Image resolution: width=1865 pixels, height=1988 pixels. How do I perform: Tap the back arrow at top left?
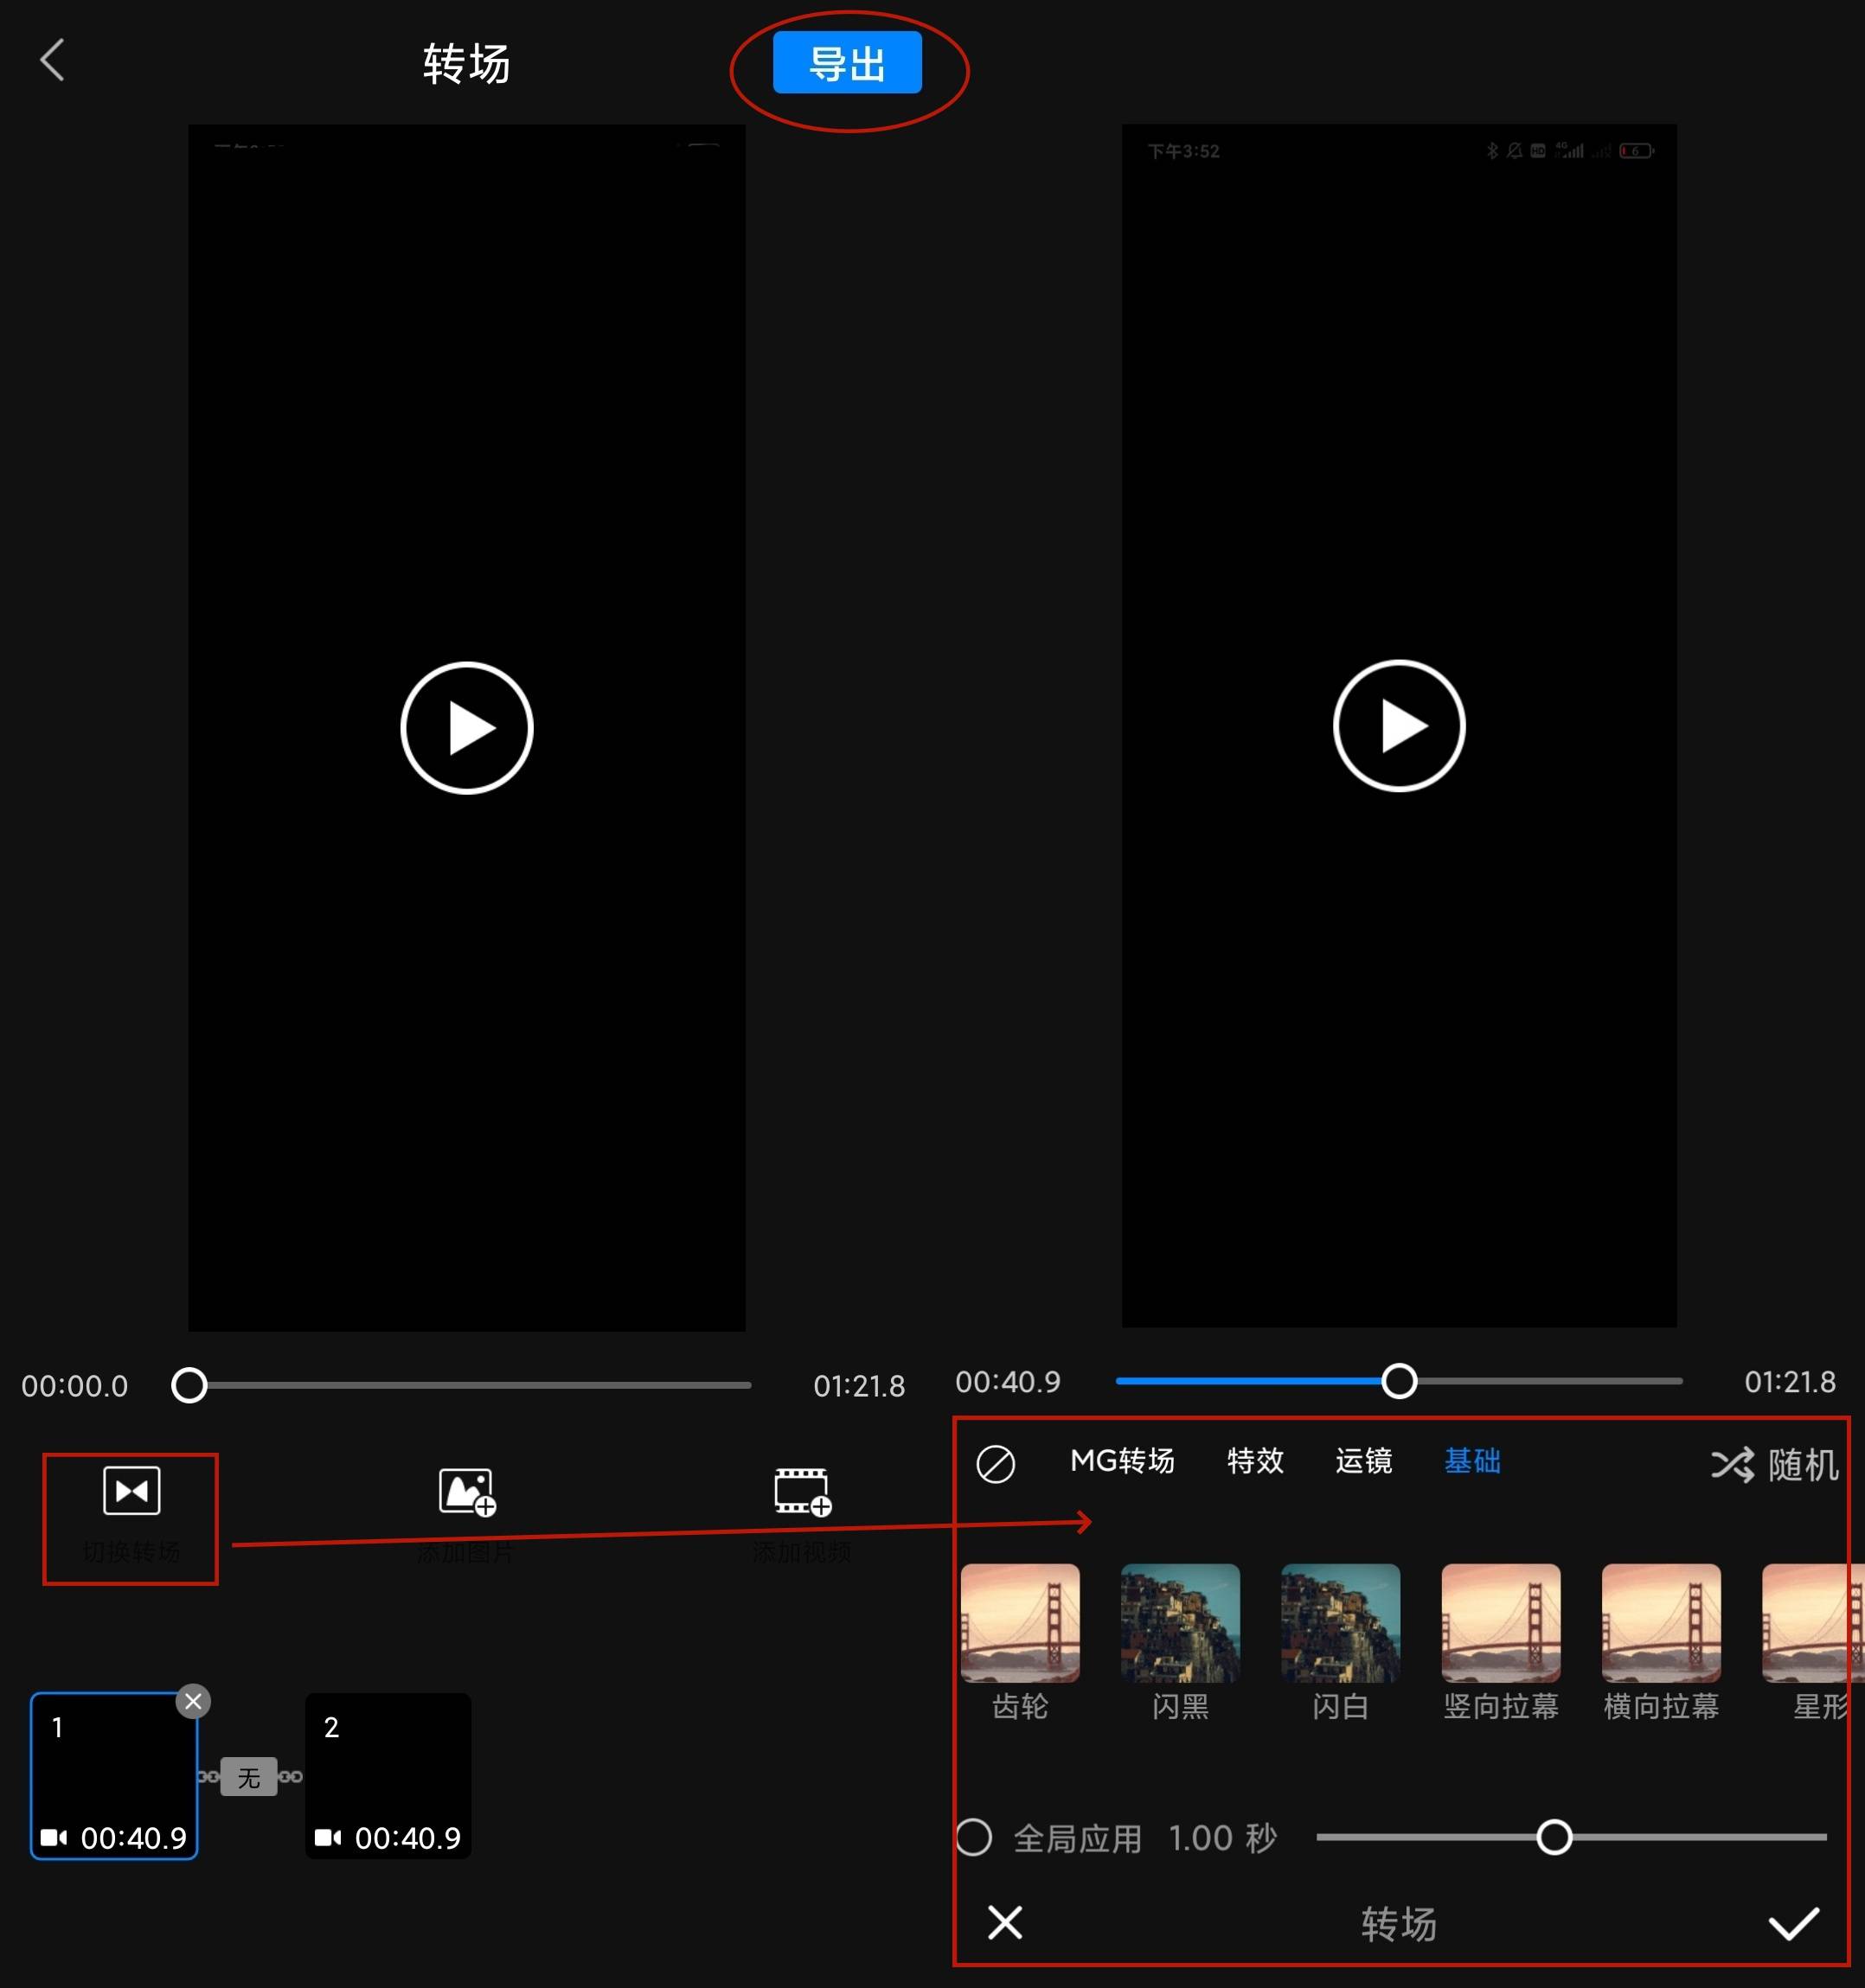52,61
